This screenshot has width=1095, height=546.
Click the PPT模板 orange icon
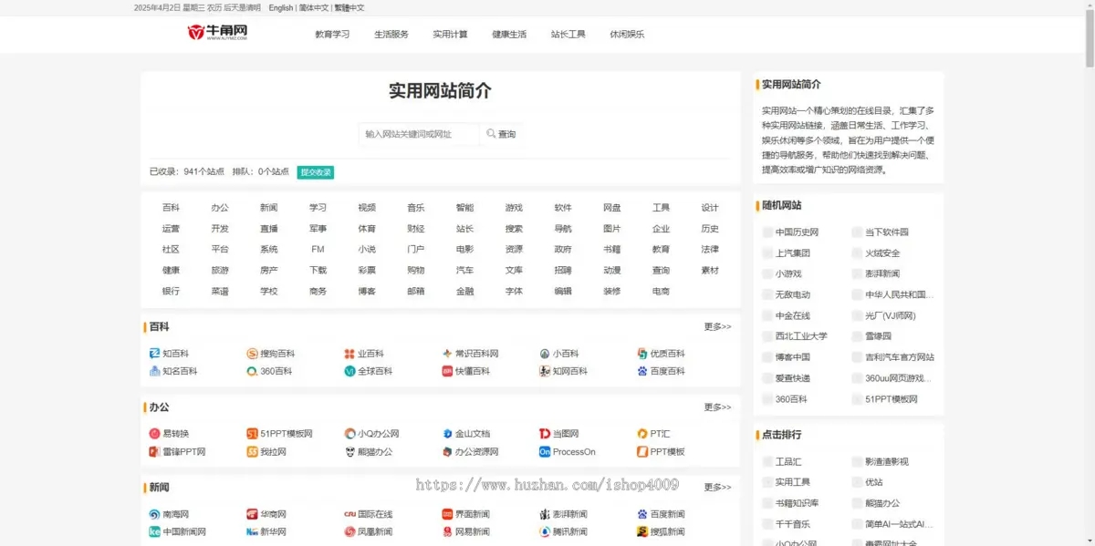coord(642,451)
